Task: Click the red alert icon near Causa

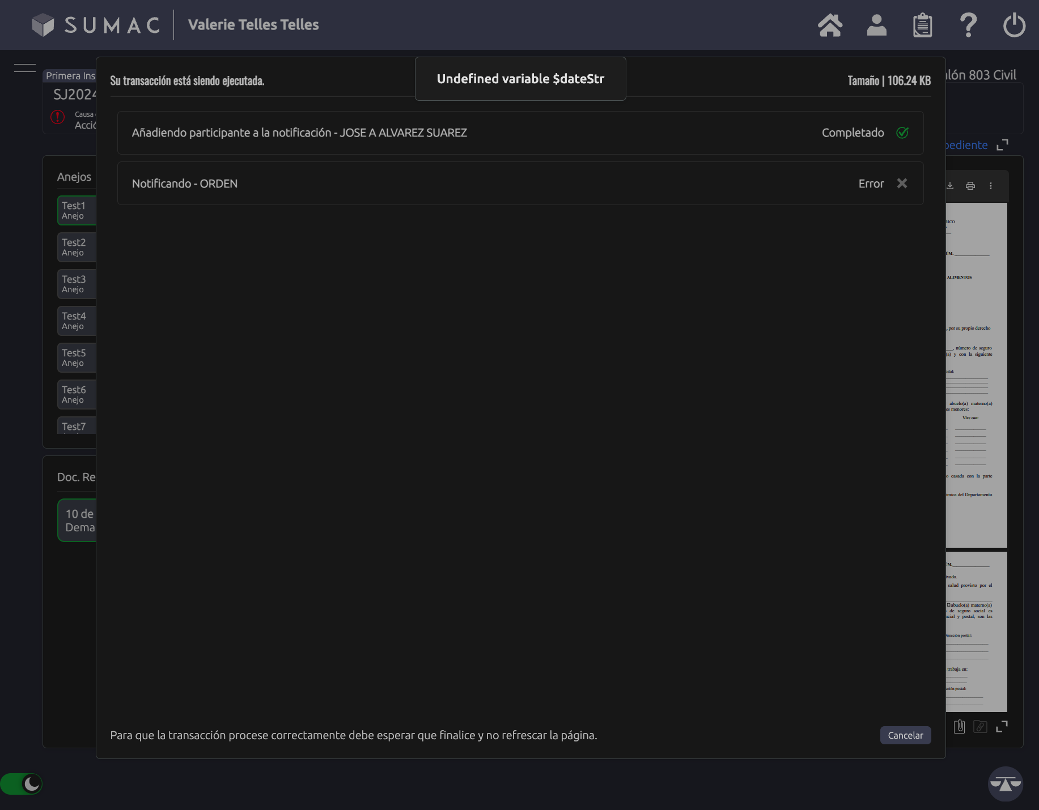Action: (x=58, y=117)
